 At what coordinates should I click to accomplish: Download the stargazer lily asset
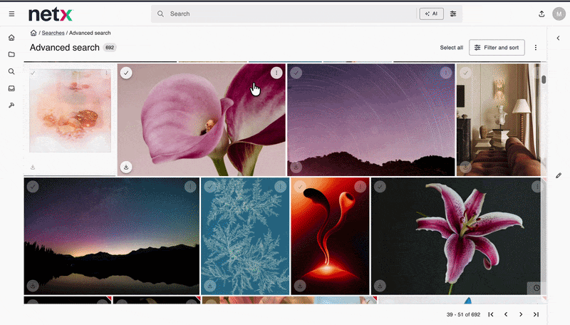click(380, 286)
